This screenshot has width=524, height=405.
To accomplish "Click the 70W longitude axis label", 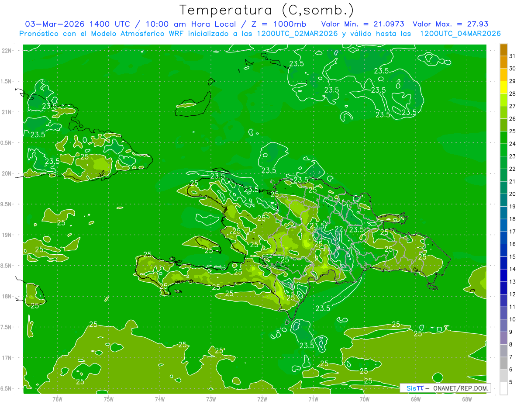I will point(365,399).
